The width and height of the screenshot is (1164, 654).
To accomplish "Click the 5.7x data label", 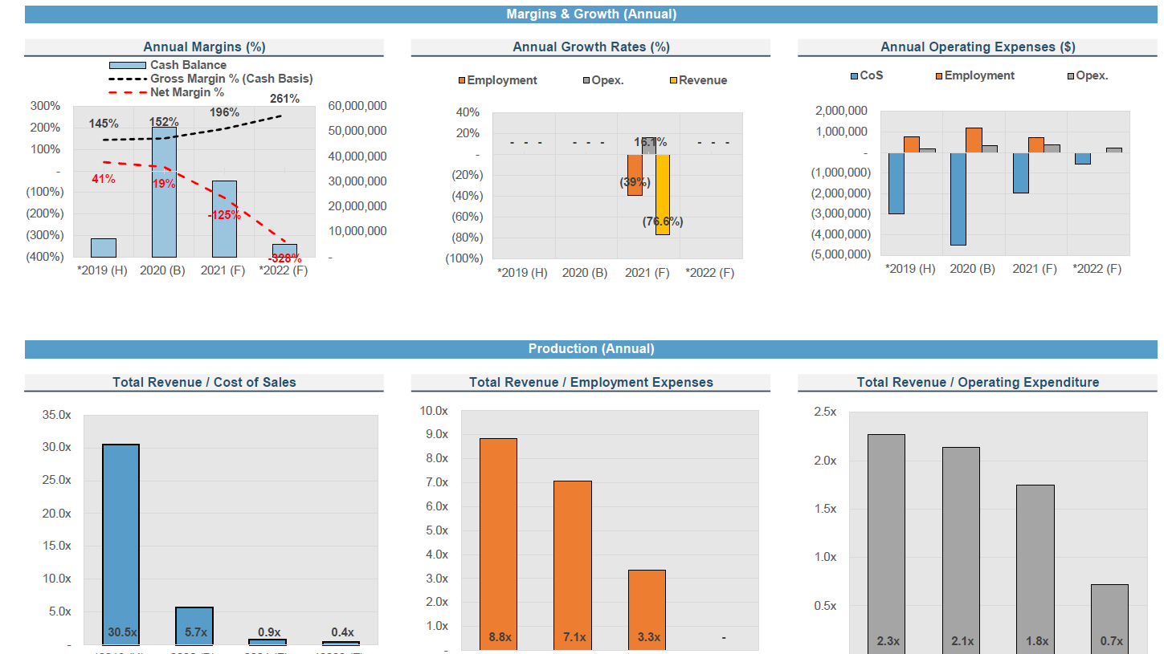I will (196, 632).
